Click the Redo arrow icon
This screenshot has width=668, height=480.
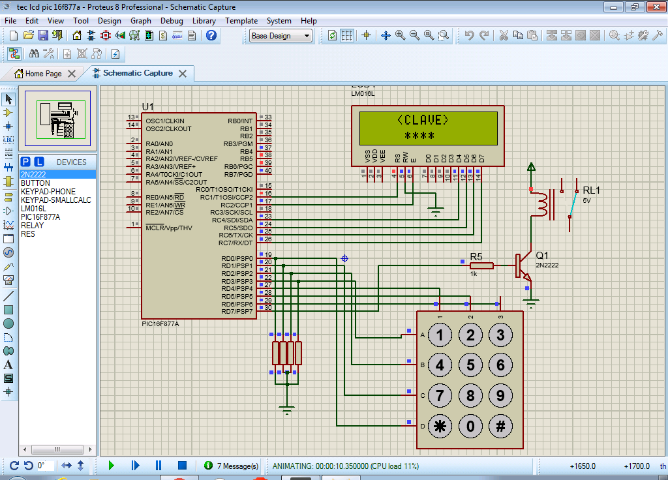point(484,35)
